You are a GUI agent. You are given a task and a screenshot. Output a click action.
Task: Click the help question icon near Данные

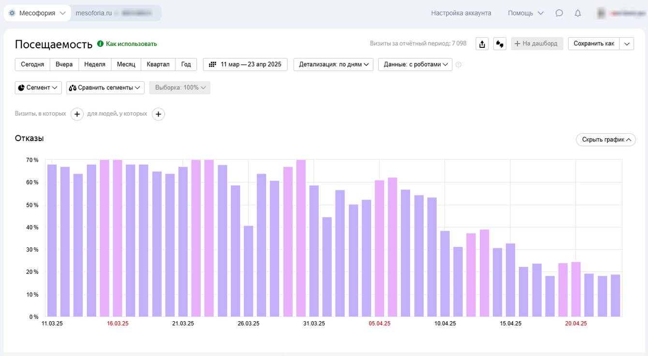click(x=458, y=65)
